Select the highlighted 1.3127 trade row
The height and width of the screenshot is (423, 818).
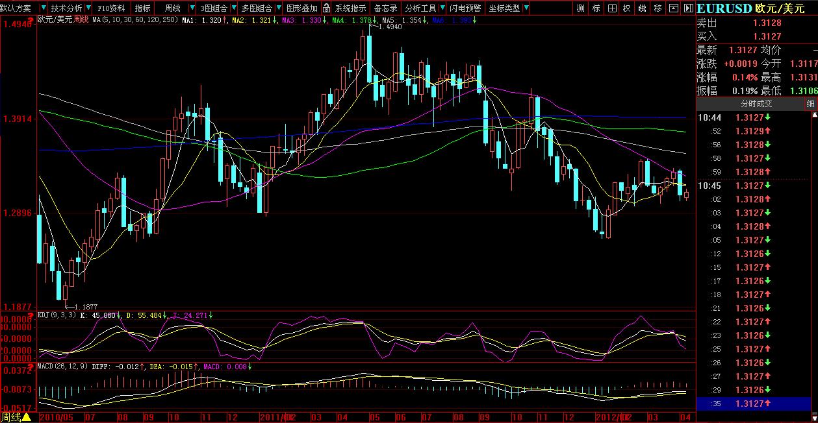point(753,404)
